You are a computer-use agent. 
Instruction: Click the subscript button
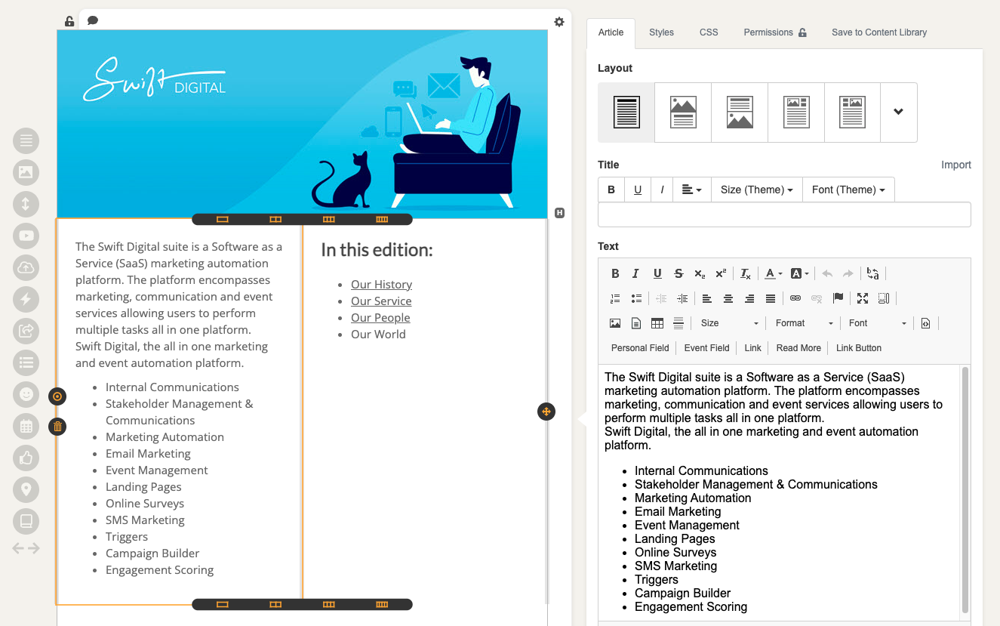700,273
